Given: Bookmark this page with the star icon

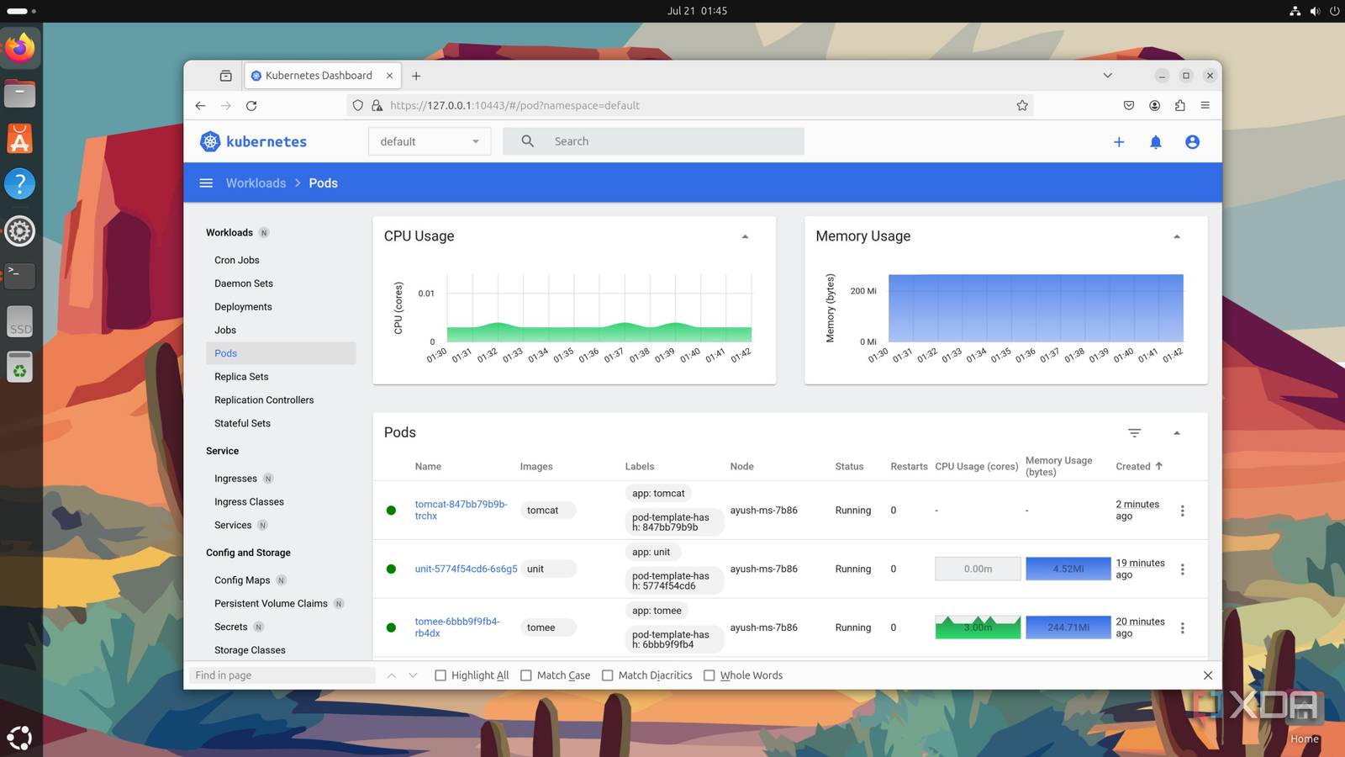Looking at the screenshot, I should point(1022,106).
